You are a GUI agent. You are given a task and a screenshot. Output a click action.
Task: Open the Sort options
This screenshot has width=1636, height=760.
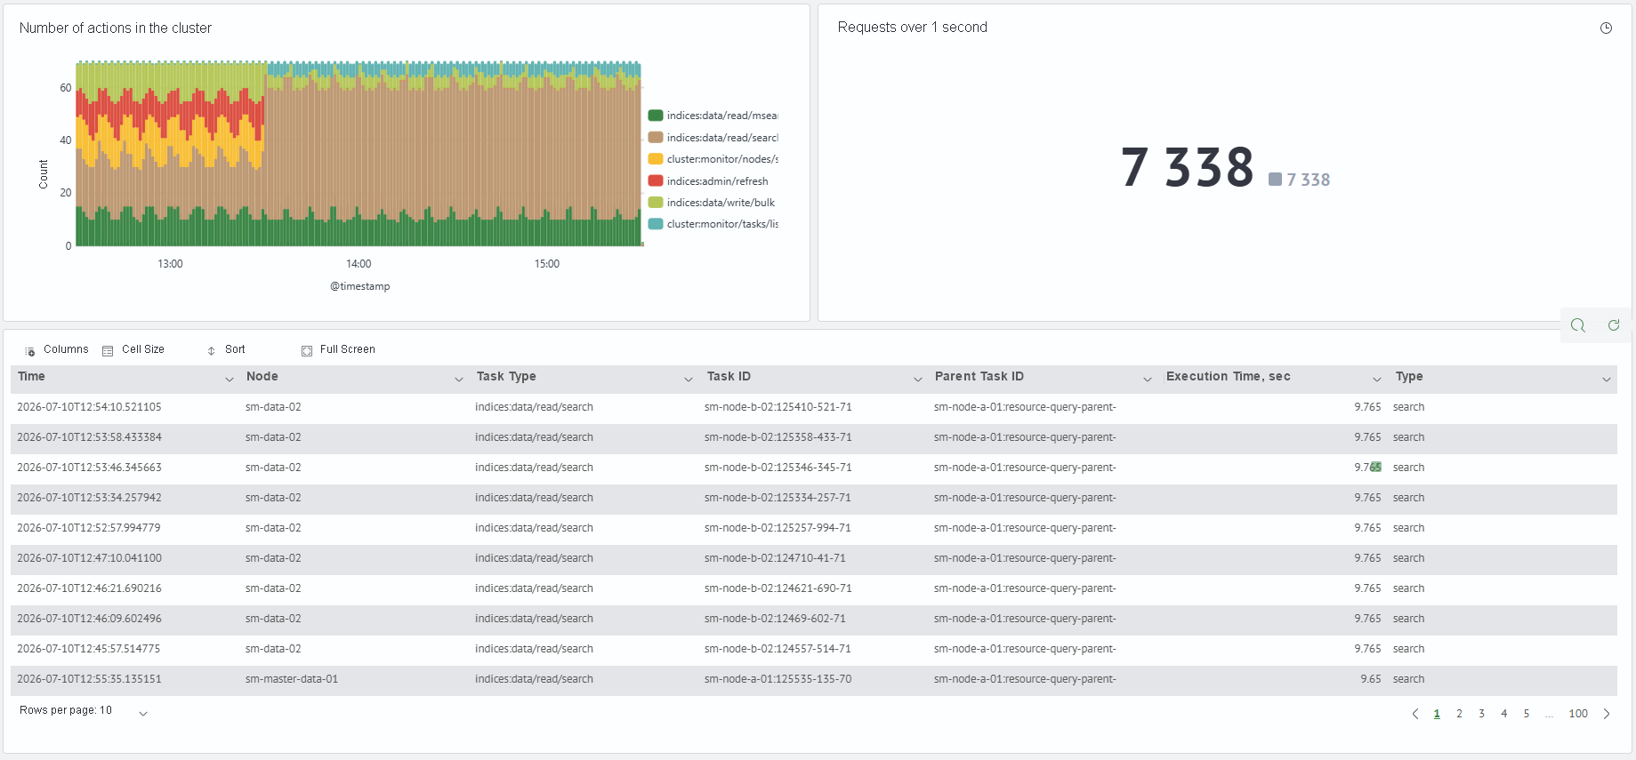tap(226, 350)
